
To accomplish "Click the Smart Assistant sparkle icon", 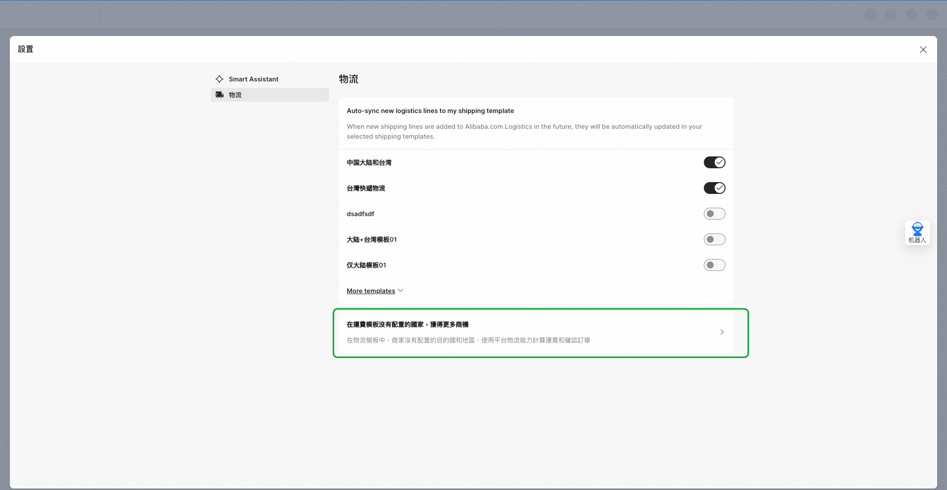I will 219,79.
